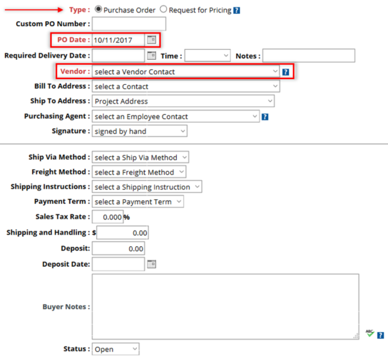Image resolution: width=388 pixels, height=359 pixels.
Task: Open the Status dropdown showing Open
Action: click(116, 349)
